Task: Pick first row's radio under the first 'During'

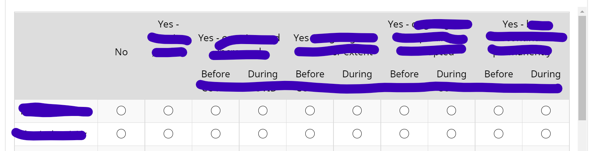Action: (x=263, y=111)
